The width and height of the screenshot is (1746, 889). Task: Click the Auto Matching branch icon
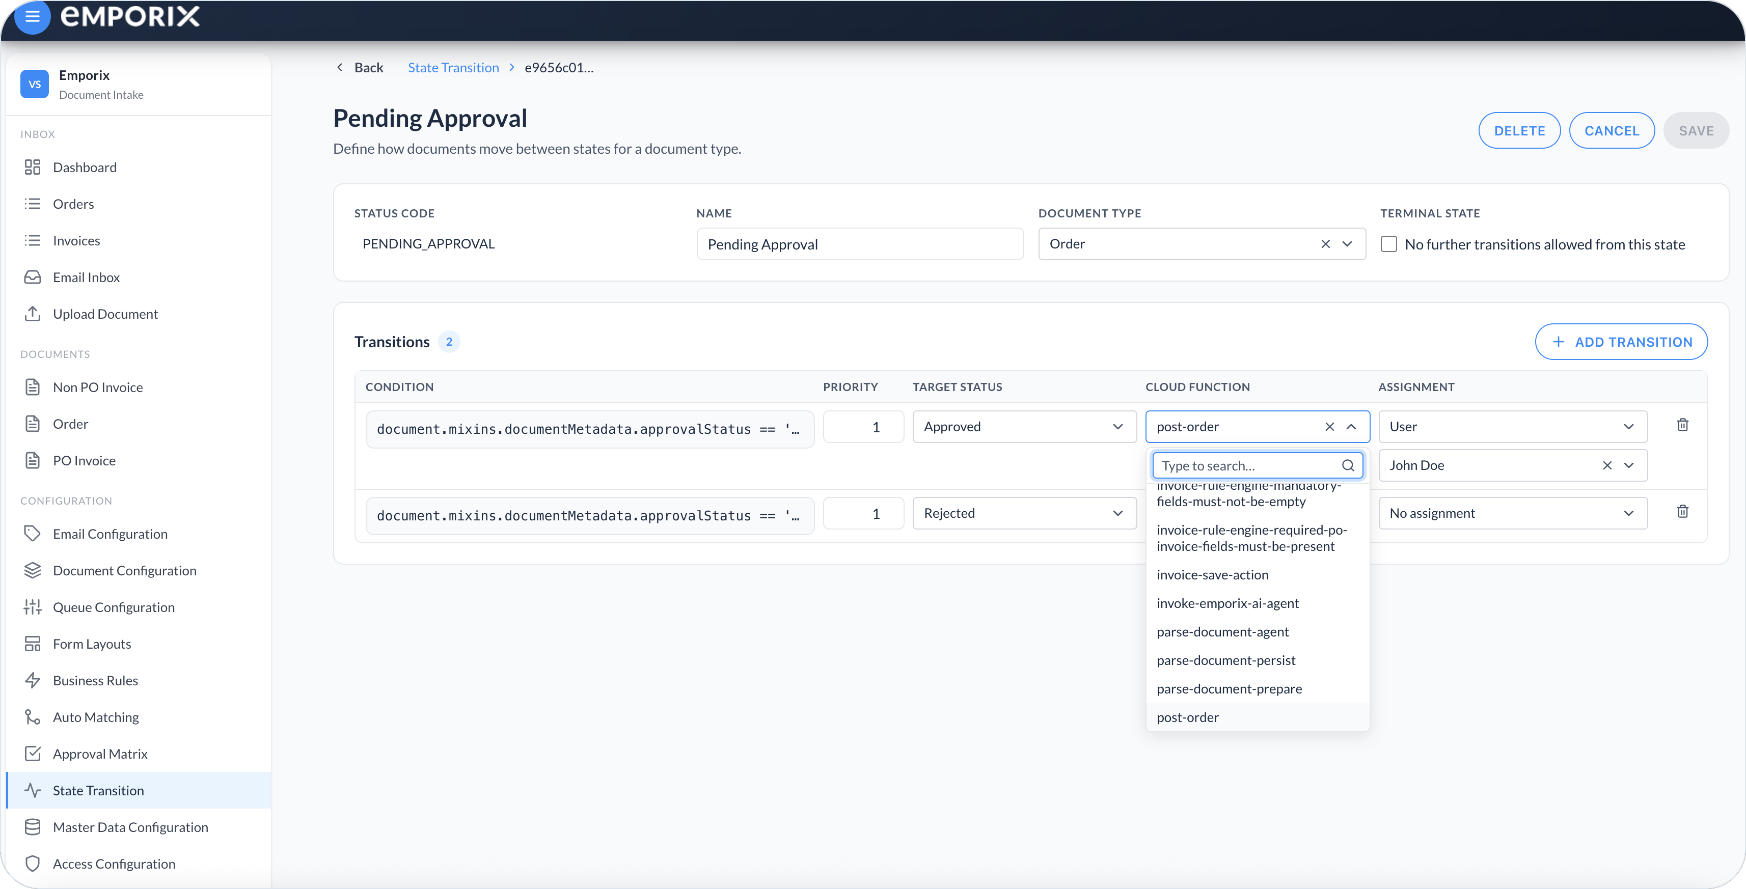[x=32, y=717]
